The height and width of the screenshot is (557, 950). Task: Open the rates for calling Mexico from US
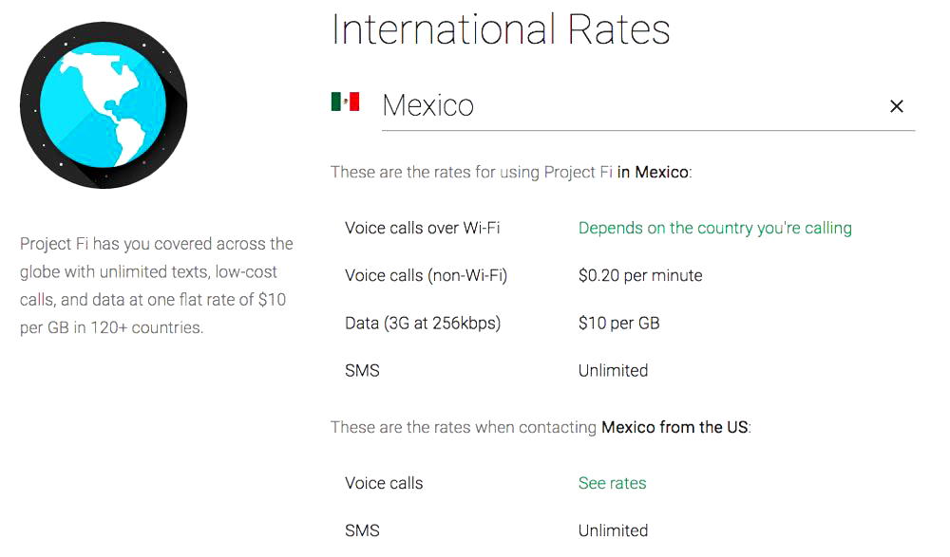612,483
